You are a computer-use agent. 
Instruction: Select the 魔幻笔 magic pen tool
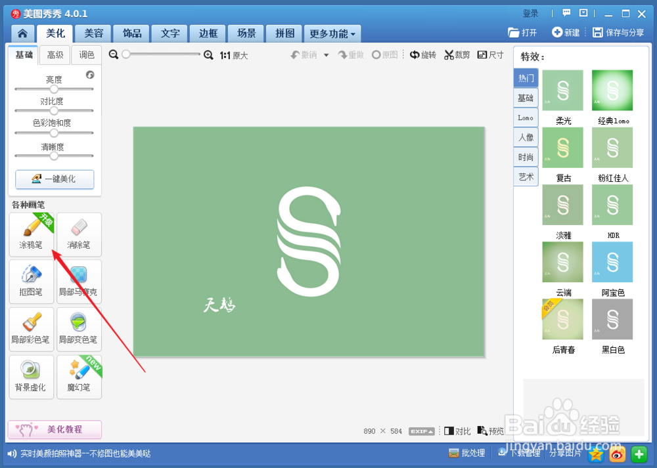click(x=79, y=377)
